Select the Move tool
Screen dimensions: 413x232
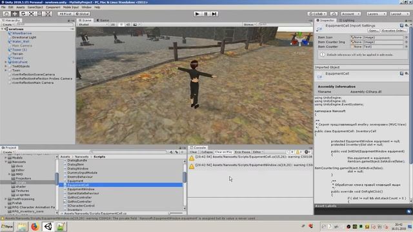[x=15, y=14]
